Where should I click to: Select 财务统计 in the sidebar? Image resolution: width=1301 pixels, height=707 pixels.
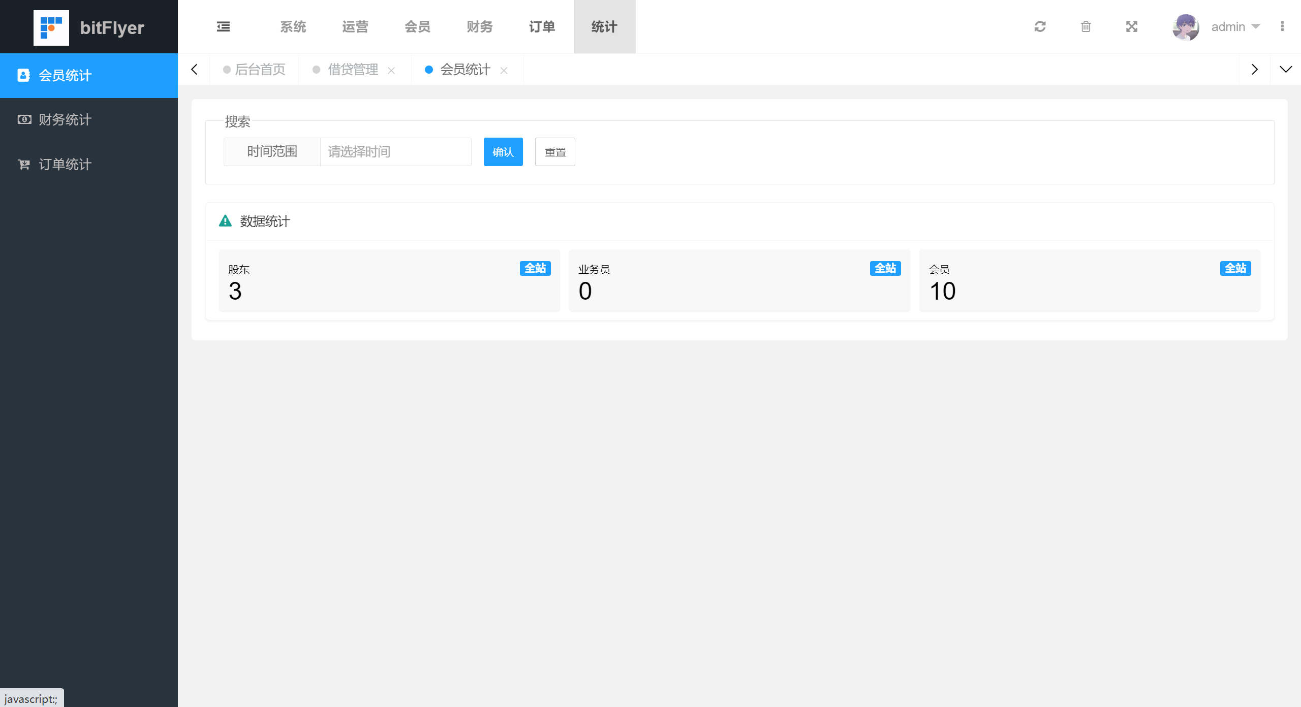[x=89, y=120]
